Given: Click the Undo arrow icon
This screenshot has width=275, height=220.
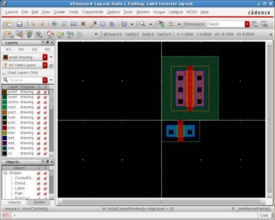Looking at the screenshot, I should tap(33, 24).
